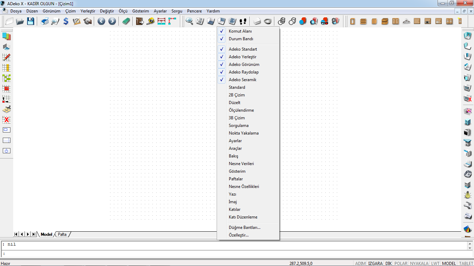Switch to the Pafta tab

62,234
